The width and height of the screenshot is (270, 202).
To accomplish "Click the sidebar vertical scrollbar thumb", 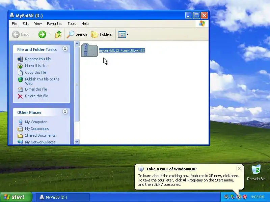I will tap(77, 84).
